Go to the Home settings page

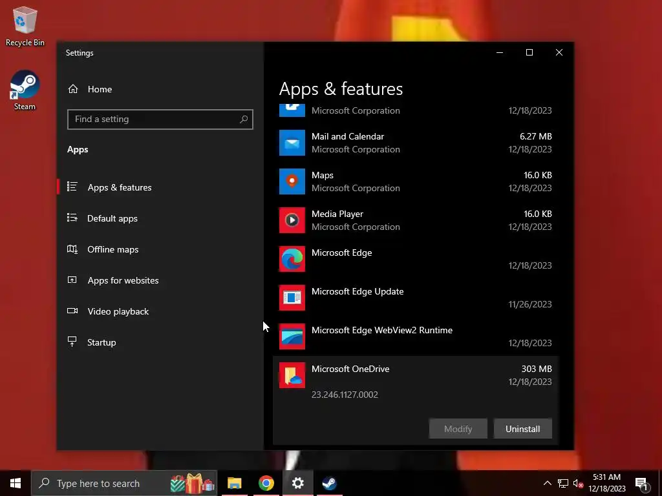(x=100, y=89)
